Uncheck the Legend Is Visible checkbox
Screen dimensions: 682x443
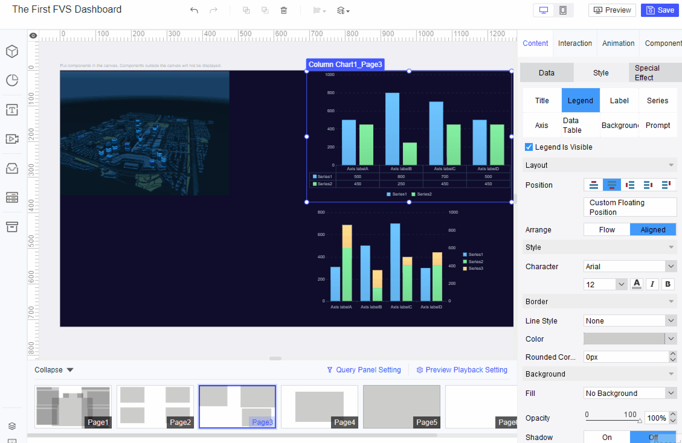coord(528,147)
